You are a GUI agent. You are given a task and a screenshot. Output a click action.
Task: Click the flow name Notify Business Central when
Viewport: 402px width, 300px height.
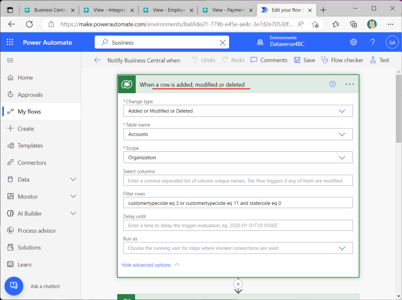[x=144, y=61]
